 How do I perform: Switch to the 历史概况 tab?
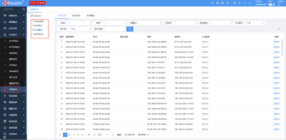pyautogui.click(x=91, y=16)
